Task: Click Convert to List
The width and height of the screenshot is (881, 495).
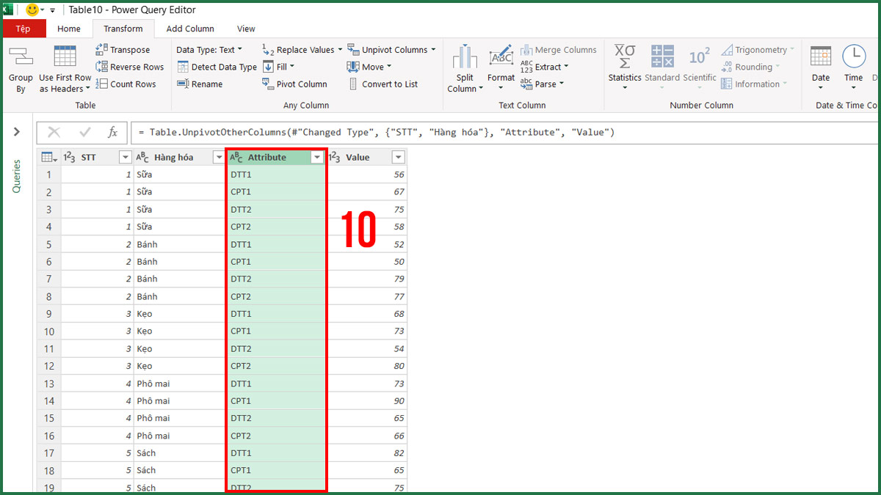Action: tap(385, 84)
